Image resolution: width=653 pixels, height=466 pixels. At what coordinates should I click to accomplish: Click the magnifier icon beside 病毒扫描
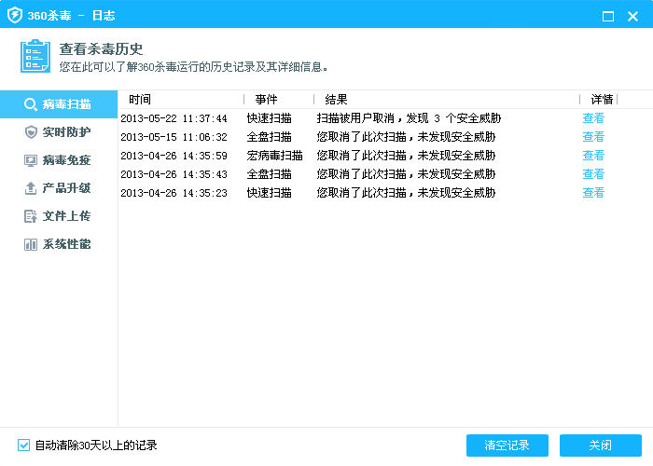coord(31,104)
